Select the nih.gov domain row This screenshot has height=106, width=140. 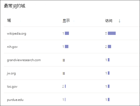coord(71,47)
